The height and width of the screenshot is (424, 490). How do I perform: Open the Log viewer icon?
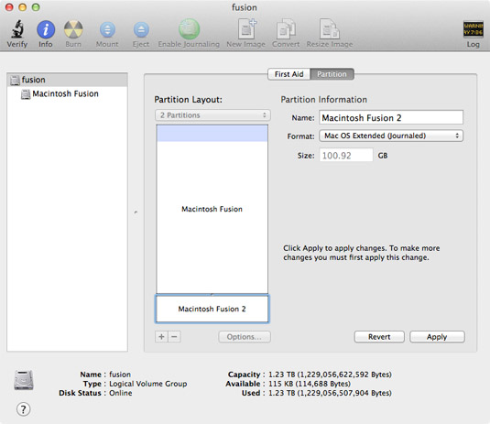[x=473, y=29]
